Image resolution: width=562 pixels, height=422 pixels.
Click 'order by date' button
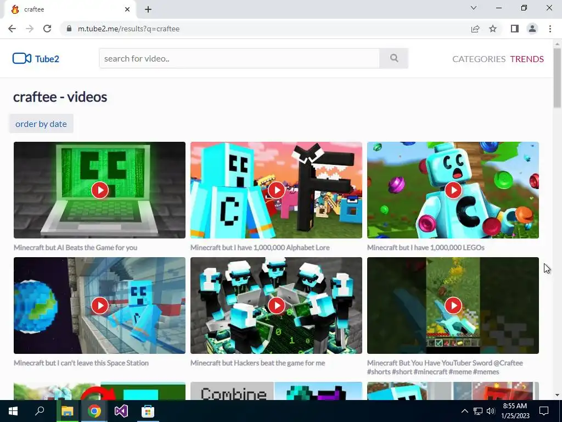click(x=41, y=124)
